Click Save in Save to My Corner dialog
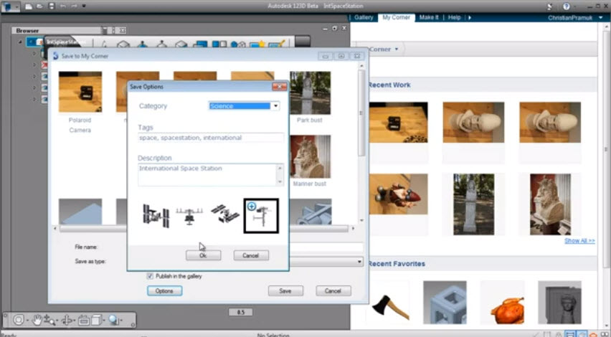This screenshot has width=611, height=337. coord(285,291)
